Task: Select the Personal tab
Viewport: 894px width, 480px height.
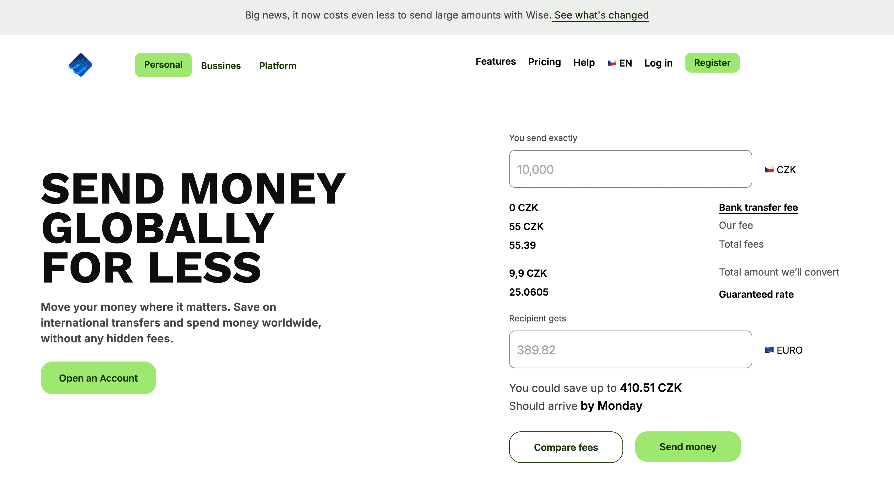Action: coord(163,65)
